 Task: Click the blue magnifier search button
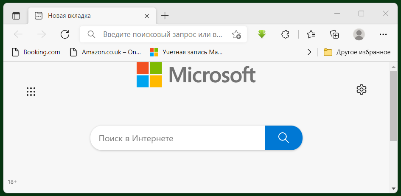pos(283,138)
